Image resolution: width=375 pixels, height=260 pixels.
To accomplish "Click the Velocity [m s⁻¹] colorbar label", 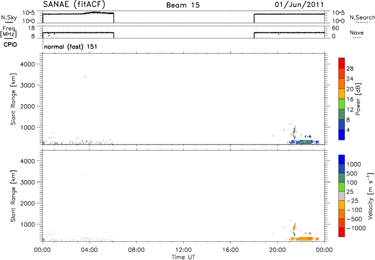I will [370, 196].
